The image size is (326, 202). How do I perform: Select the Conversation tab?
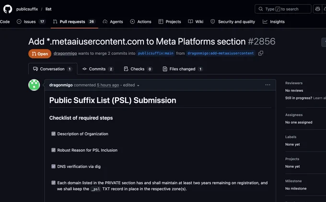53,69
